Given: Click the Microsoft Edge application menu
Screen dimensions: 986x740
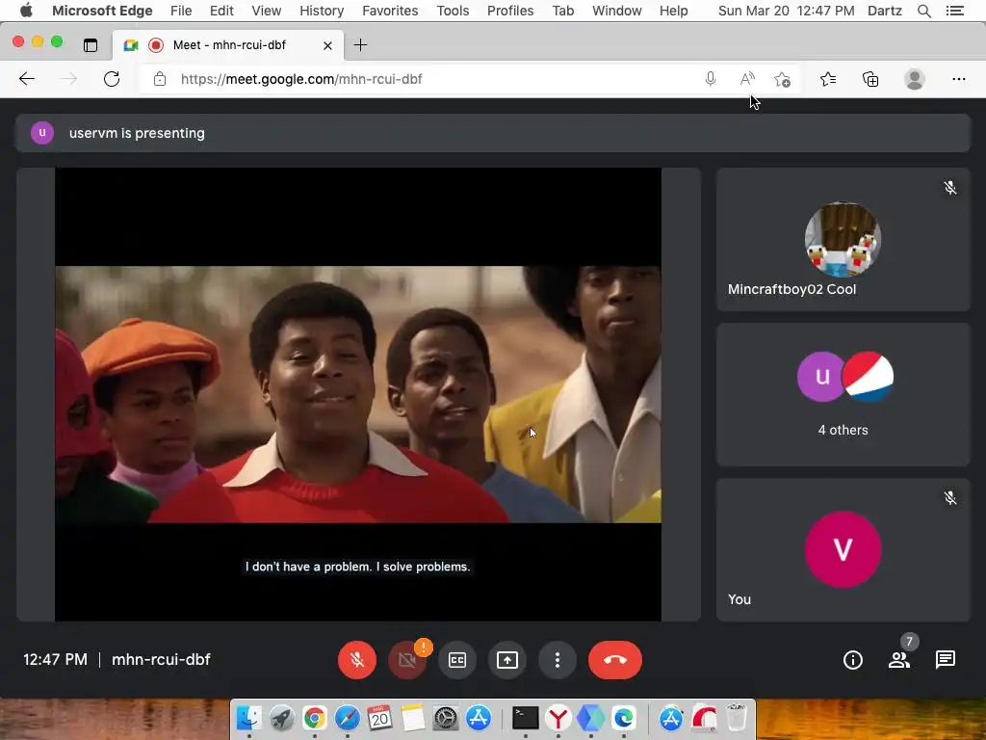Looking at the screenshot, I should (102, 11).
